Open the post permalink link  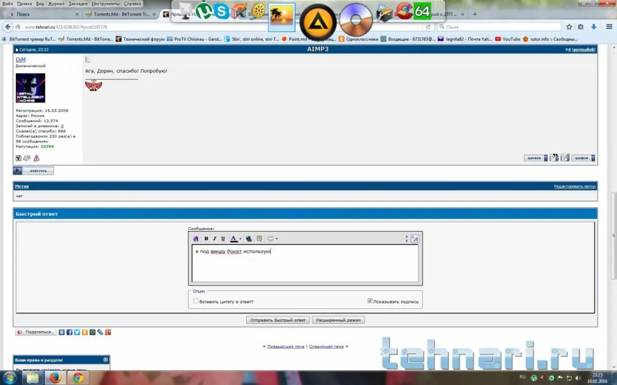click(583, 50)
